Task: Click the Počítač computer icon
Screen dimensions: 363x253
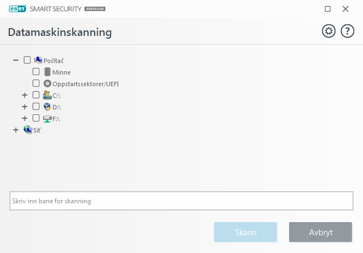Action: click(x=38, y=60)
